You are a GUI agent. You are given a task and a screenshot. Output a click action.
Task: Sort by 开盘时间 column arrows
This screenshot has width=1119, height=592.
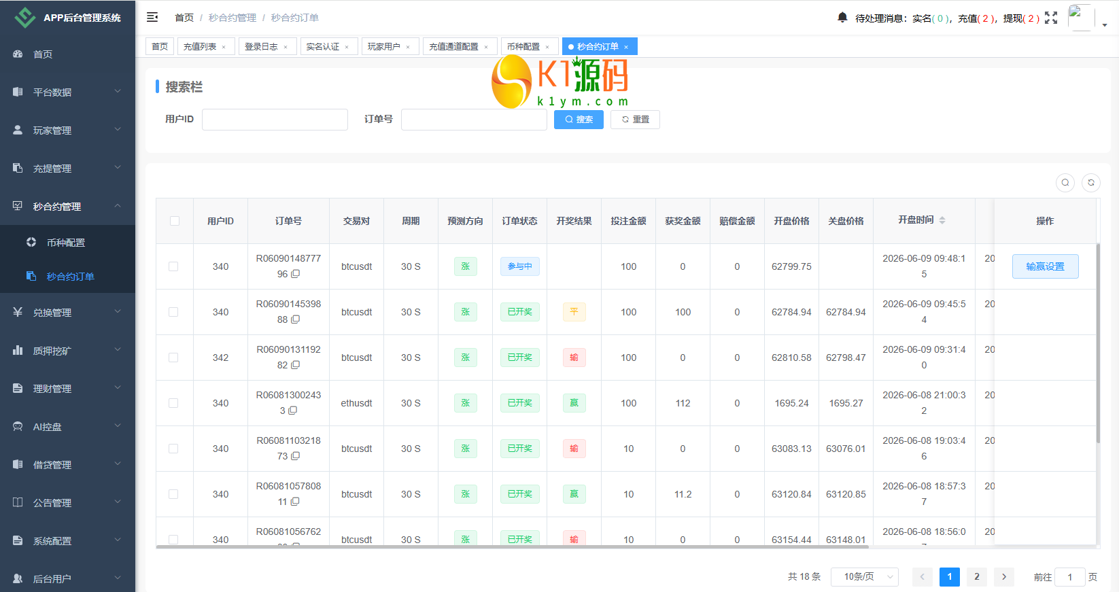(942, 220)
